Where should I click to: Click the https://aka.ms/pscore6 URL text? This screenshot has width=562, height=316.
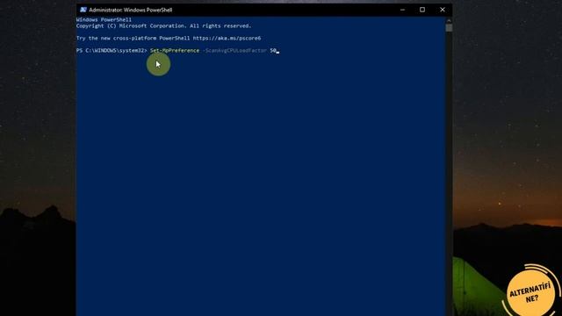[x=227, y=38]
